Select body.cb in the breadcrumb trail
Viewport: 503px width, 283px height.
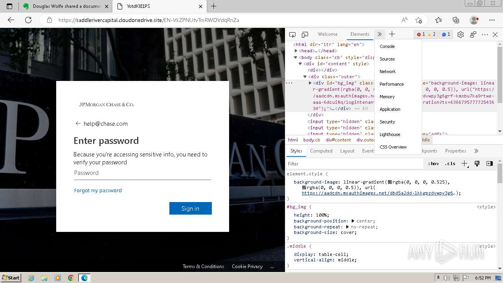click(x=312, y=140)
